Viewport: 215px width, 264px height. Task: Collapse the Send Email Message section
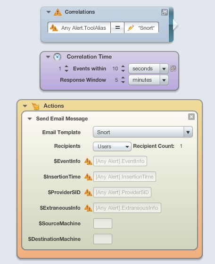tap(30, 119)
